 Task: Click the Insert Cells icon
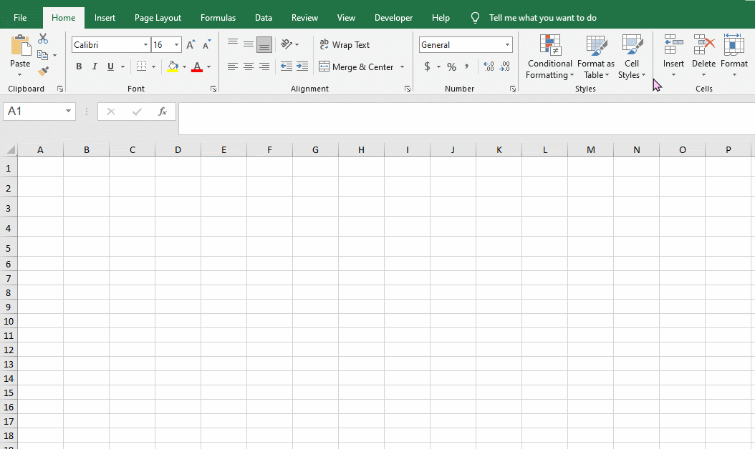coord(673,54)
